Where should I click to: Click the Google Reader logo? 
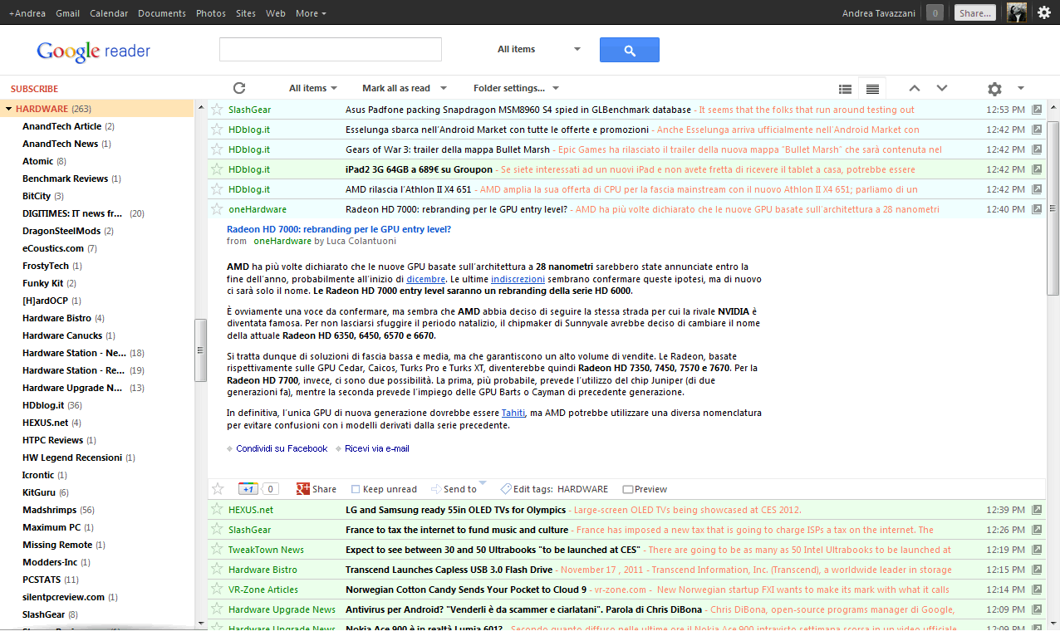click(x=93, y=51)
